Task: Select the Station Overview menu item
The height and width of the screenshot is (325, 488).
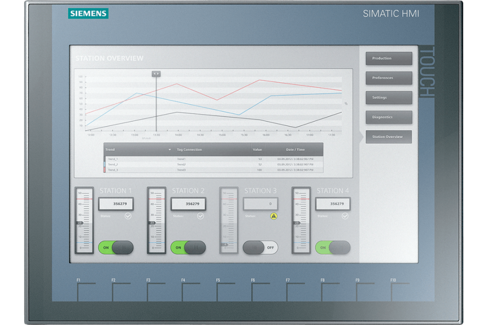Action: 388,137
